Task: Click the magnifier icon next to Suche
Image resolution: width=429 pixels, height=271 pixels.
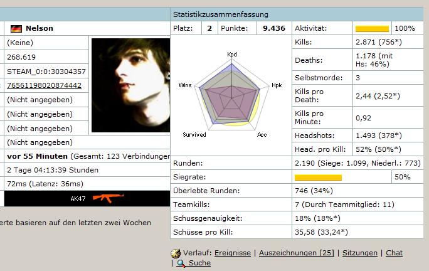Action: tap(181, 263)
